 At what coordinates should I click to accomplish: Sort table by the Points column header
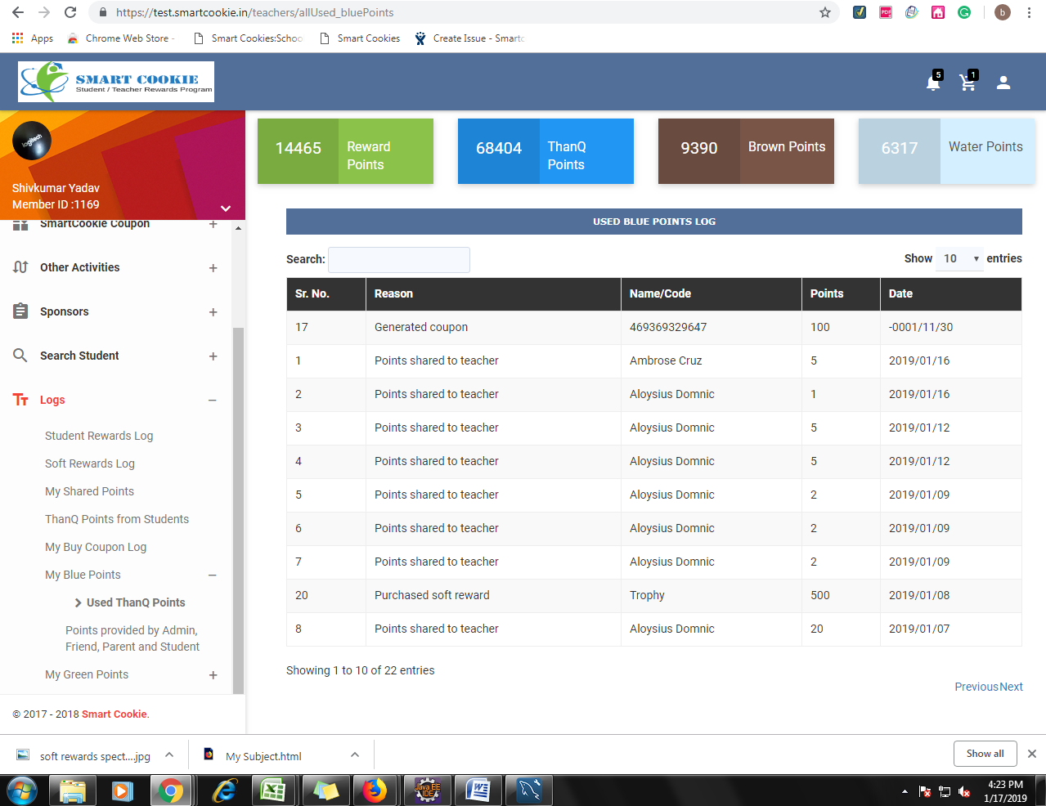[827, 293]
